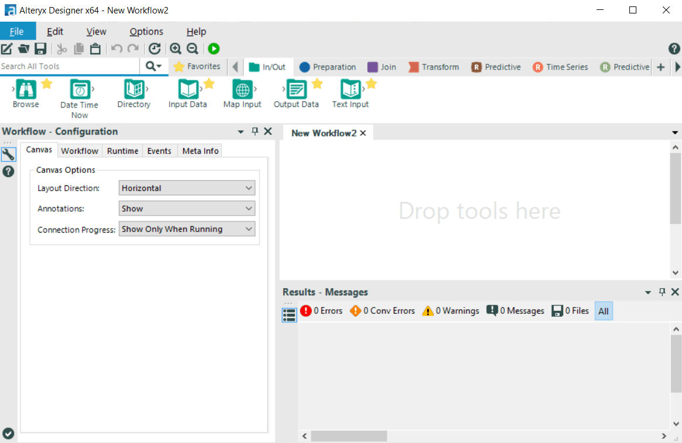Toggle the All results filter
This screenshot has height=443, width=682.
click(x=604, y=312)
